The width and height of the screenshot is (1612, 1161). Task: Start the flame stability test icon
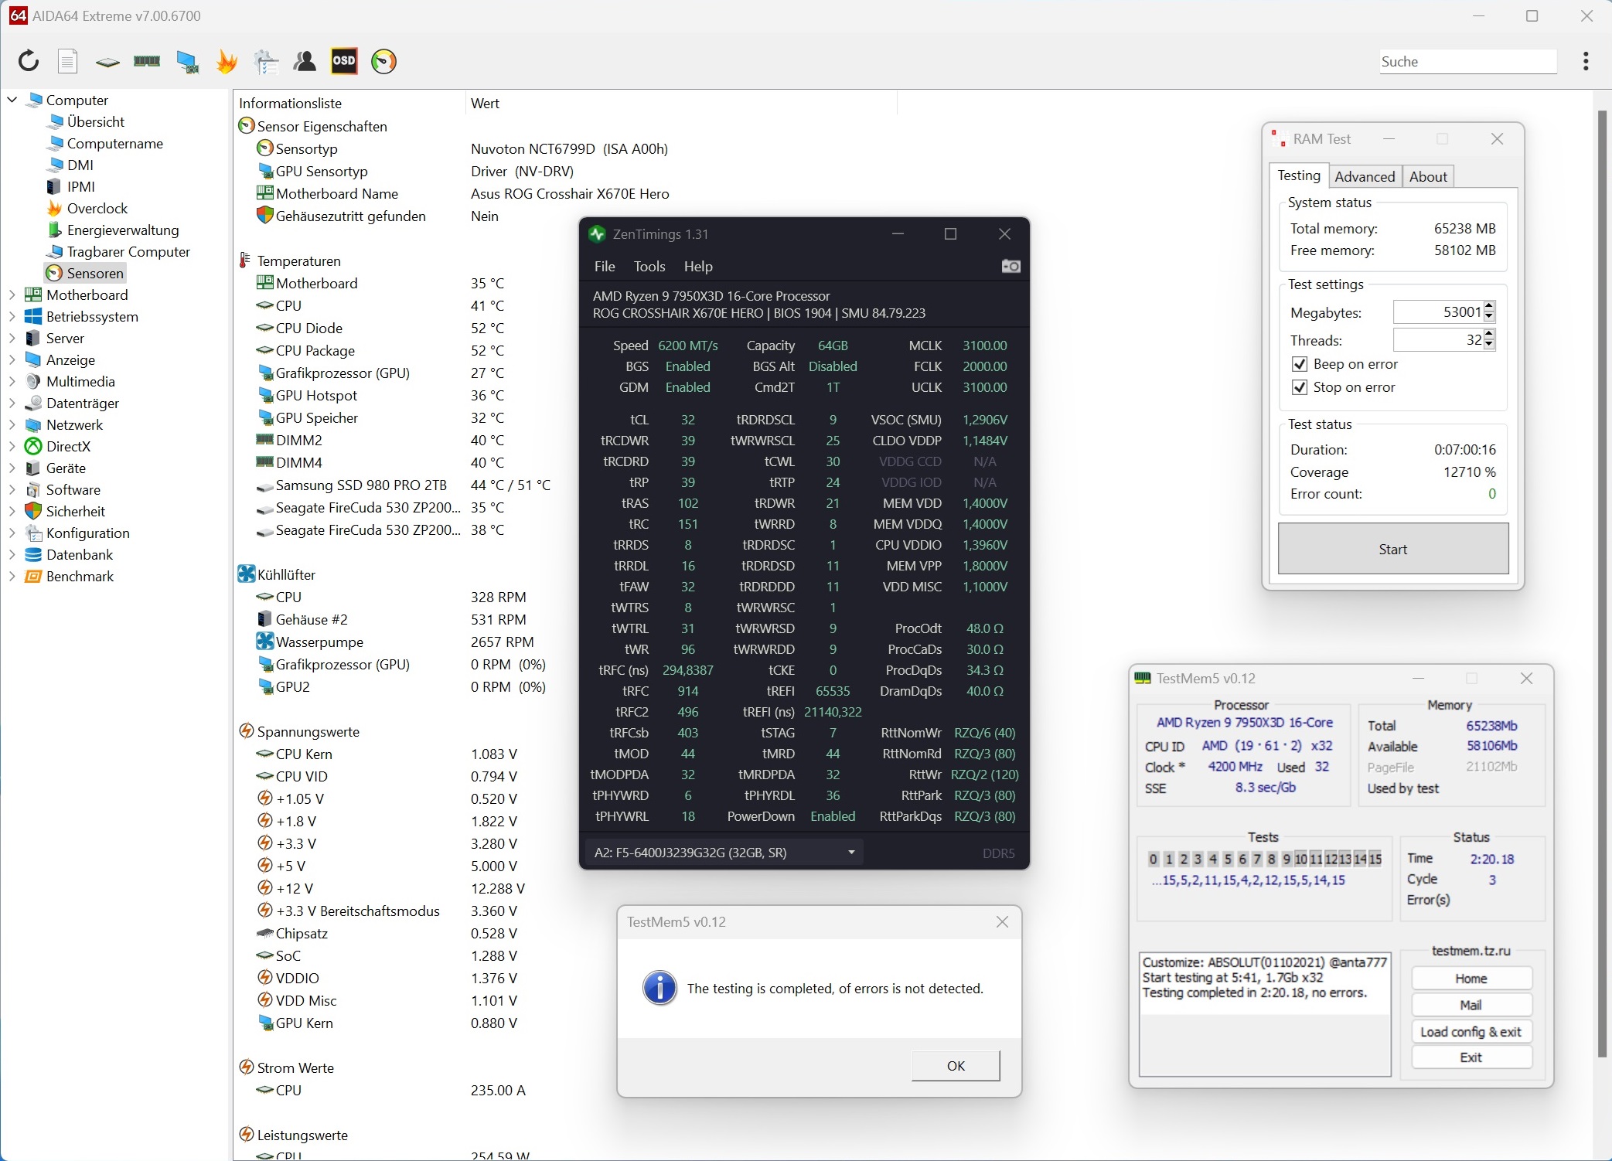click(227, 61)
